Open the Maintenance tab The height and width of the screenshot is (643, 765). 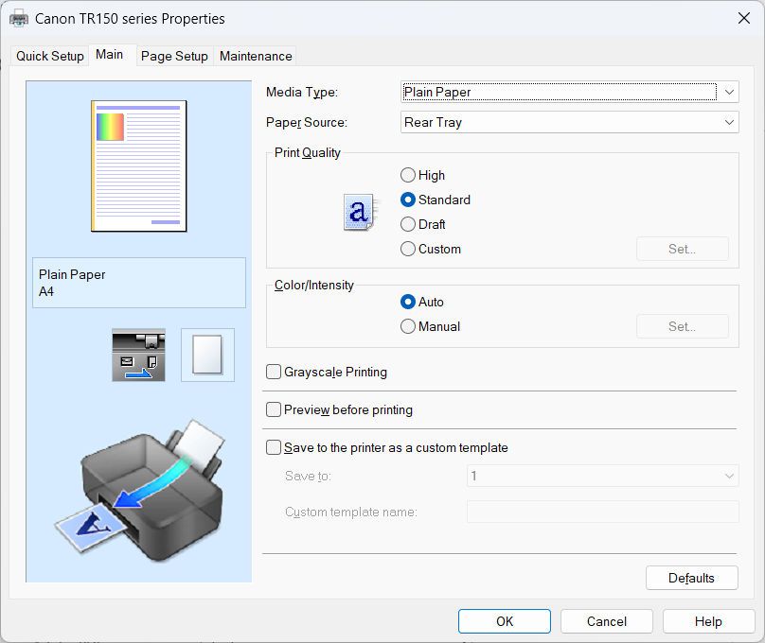pyautogui.click(x=255, y=56)
